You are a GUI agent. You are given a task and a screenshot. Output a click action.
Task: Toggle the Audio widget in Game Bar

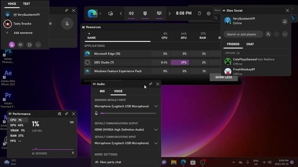131,13
